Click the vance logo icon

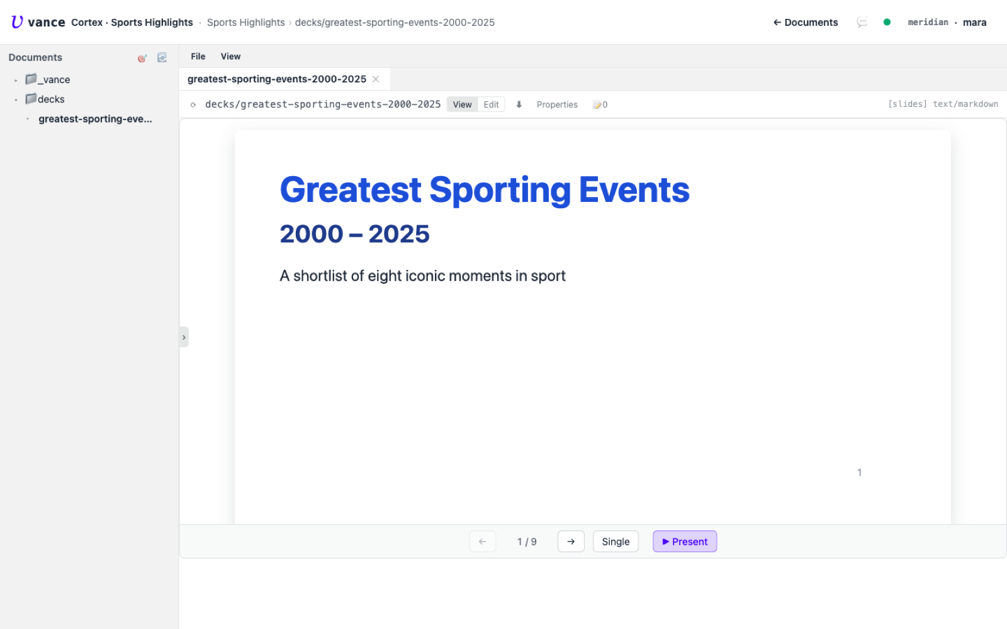17,22
